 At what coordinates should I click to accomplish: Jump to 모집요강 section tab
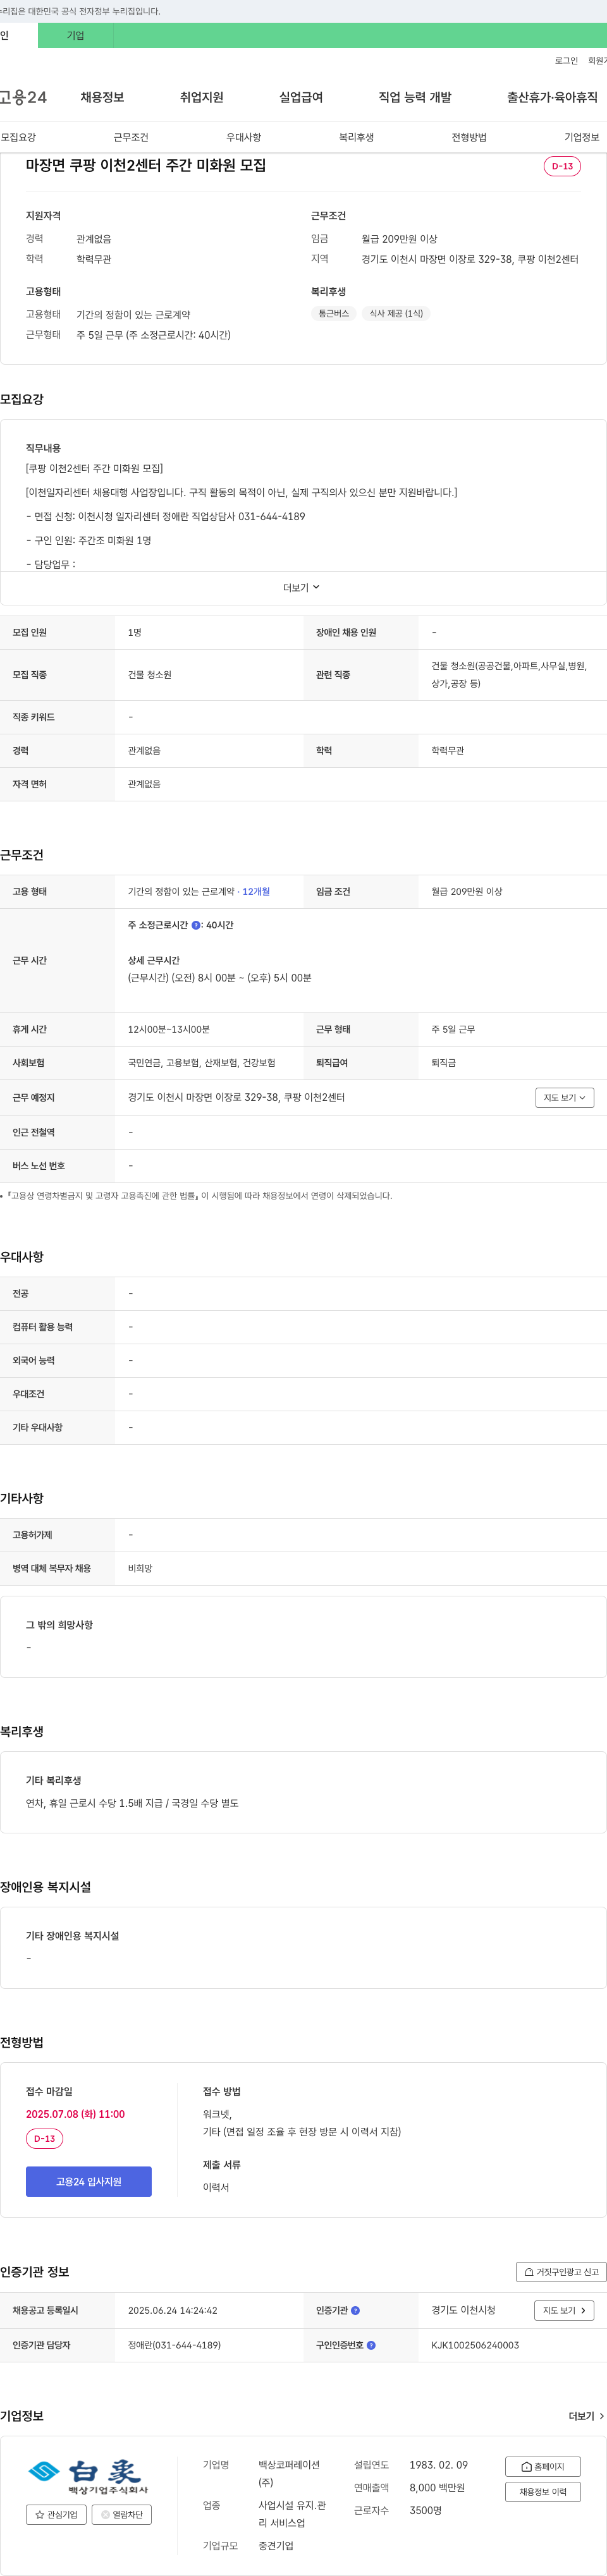[x=18, y=137]
